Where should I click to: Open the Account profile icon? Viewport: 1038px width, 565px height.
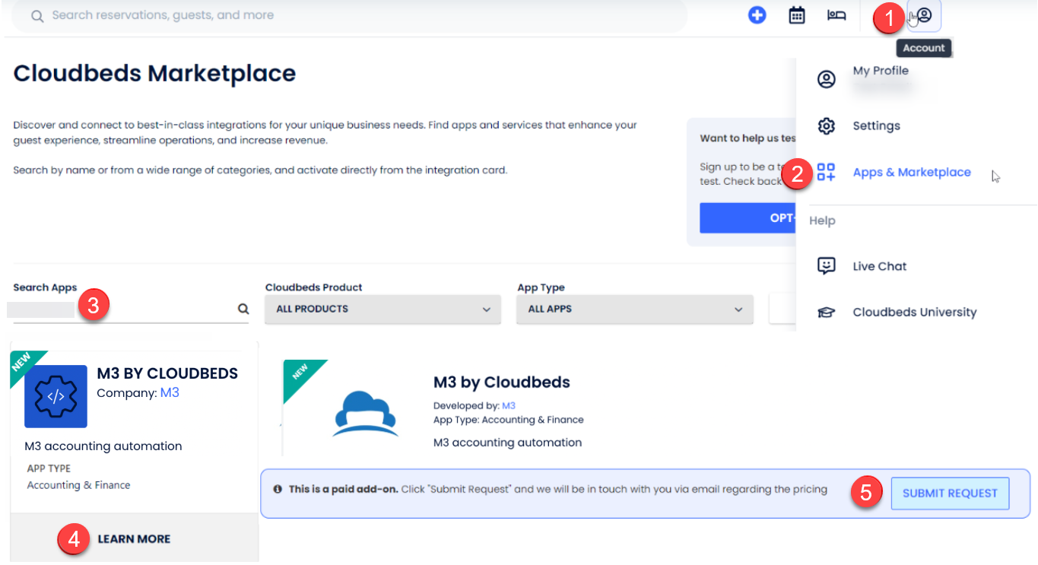click(x=924, y=15)
